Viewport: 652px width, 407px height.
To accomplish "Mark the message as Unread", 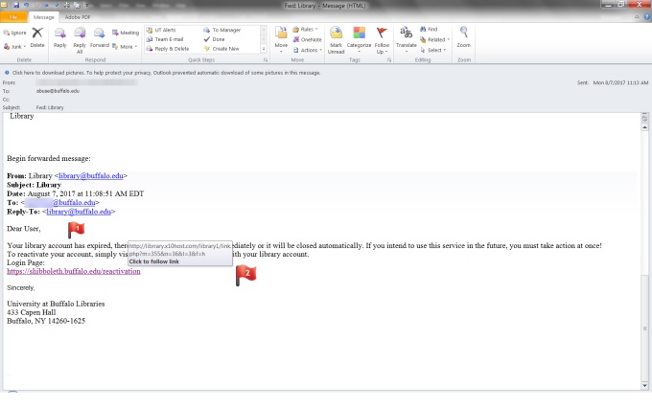I will (x=336, y=40).
